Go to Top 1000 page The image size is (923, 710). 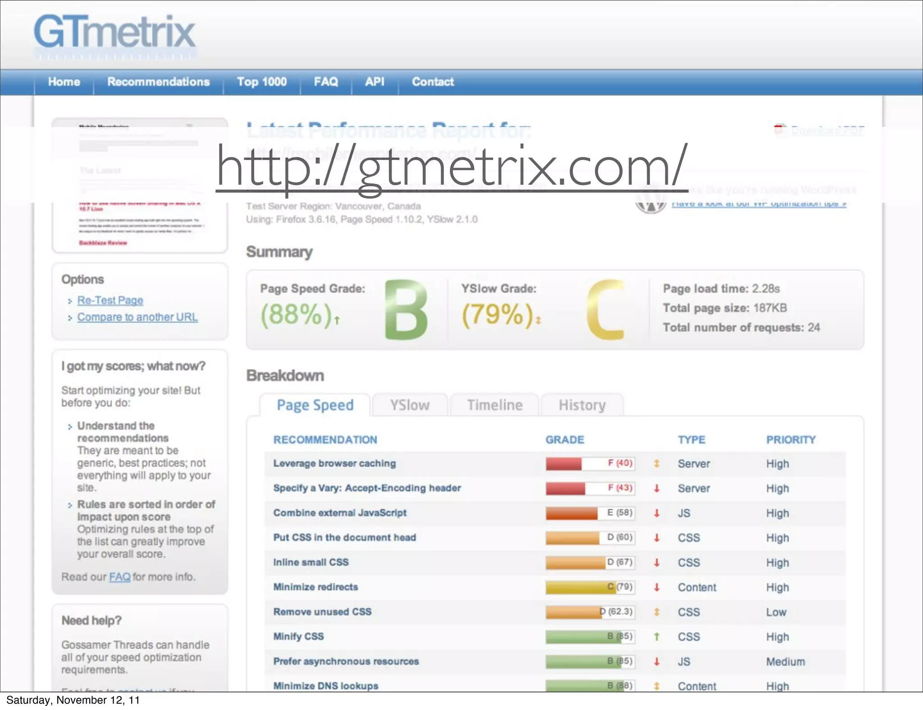tap(262, 82)
